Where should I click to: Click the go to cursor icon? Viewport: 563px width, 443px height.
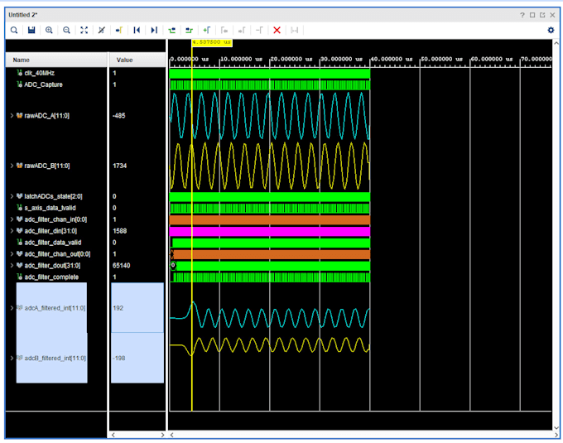[x=119, y=30]
